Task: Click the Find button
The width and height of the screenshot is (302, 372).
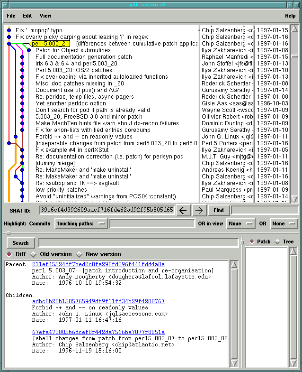Action: pyautogui.click(x=219, y=210)
